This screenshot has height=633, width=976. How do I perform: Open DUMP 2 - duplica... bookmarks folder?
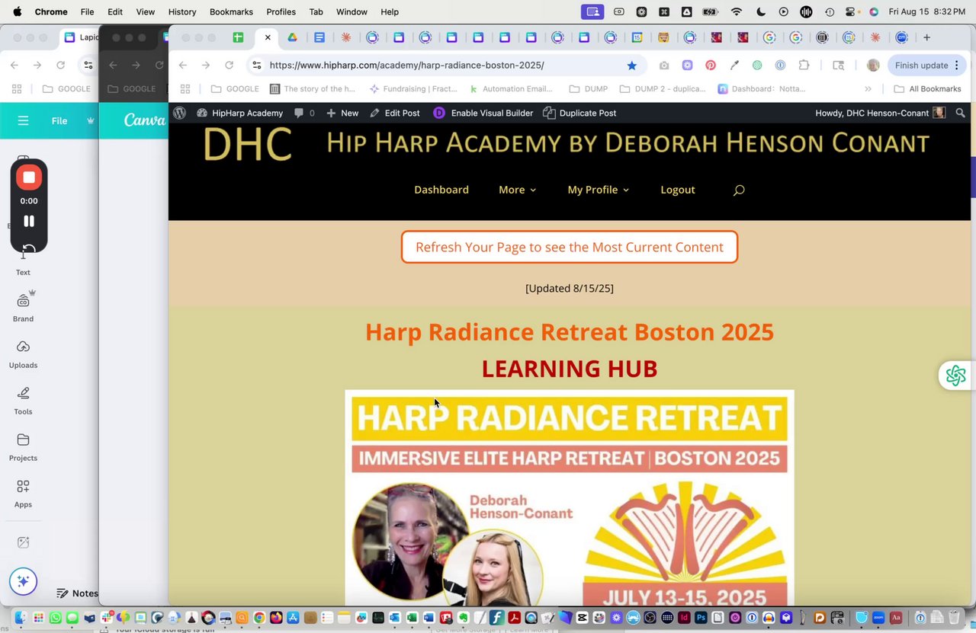(x=663, y=89)
